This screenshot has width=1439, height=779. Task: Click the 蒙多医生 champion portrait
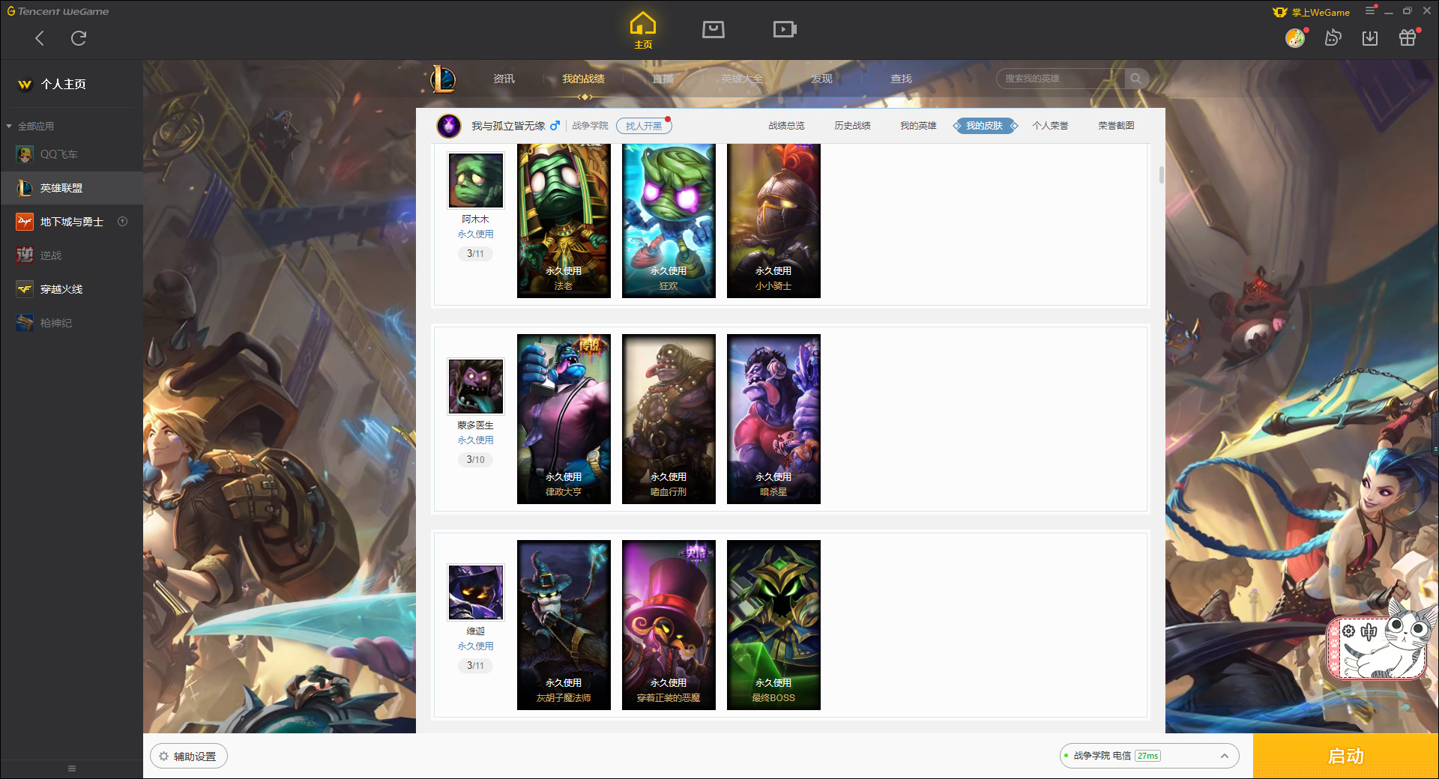[476, 386]
